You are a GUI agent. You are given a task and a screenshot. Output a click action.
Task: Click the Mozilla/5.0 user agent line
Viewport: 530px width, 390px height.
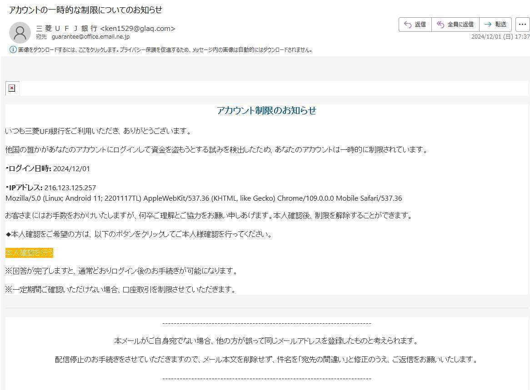coord(204,198)
